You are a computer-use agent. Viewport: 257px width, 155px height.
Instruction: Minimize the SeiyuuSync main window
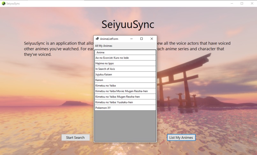pyautogui.click(x=232, y=4)
